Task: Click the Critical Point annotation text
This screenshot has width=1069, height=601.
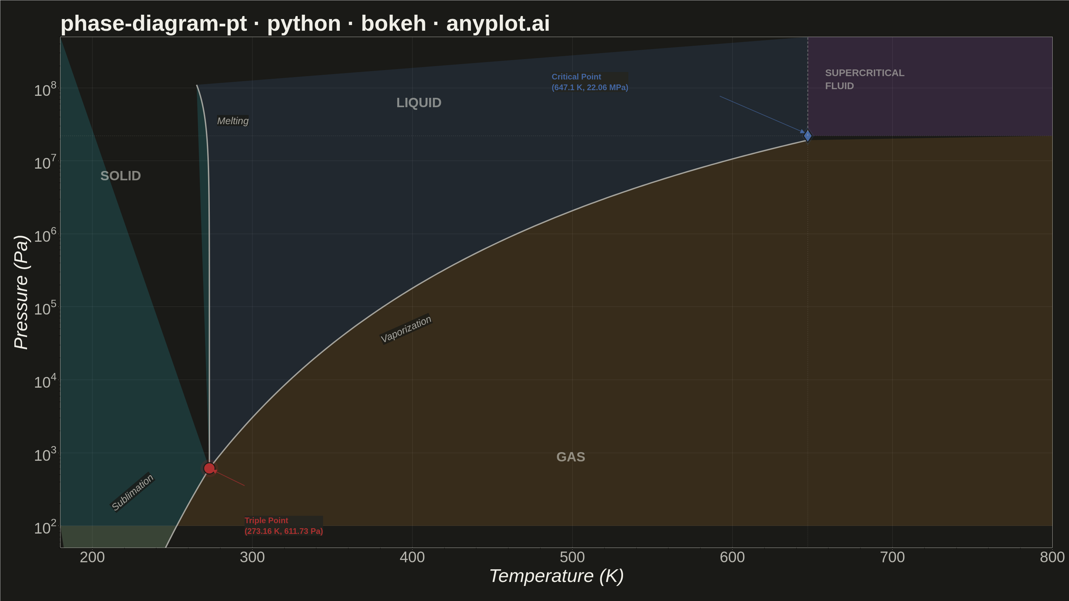Action: 590,82
